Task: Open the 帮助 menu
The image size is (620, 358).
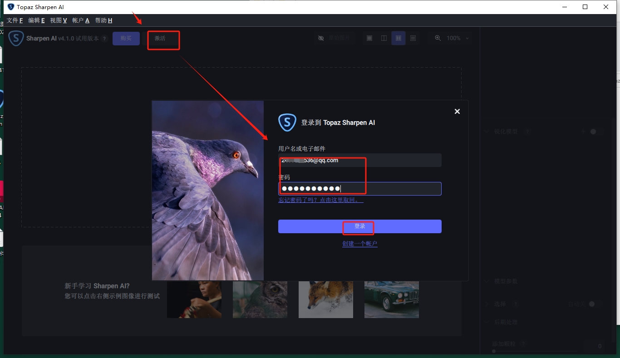Action: (103, 20)
